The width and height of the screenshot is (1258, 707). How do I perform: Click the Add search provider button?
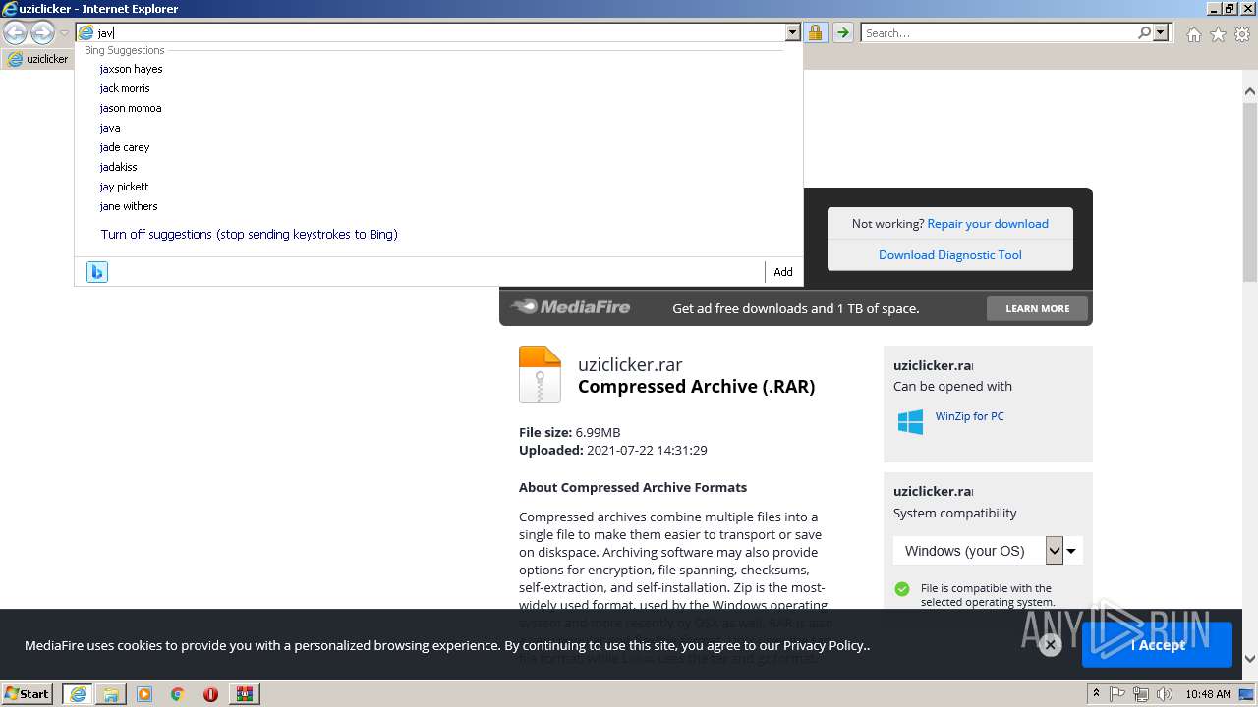(783, 272)
